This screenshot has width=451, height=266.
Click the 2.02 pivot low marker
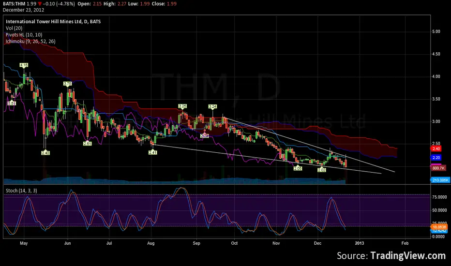click(x=322, y=170)
